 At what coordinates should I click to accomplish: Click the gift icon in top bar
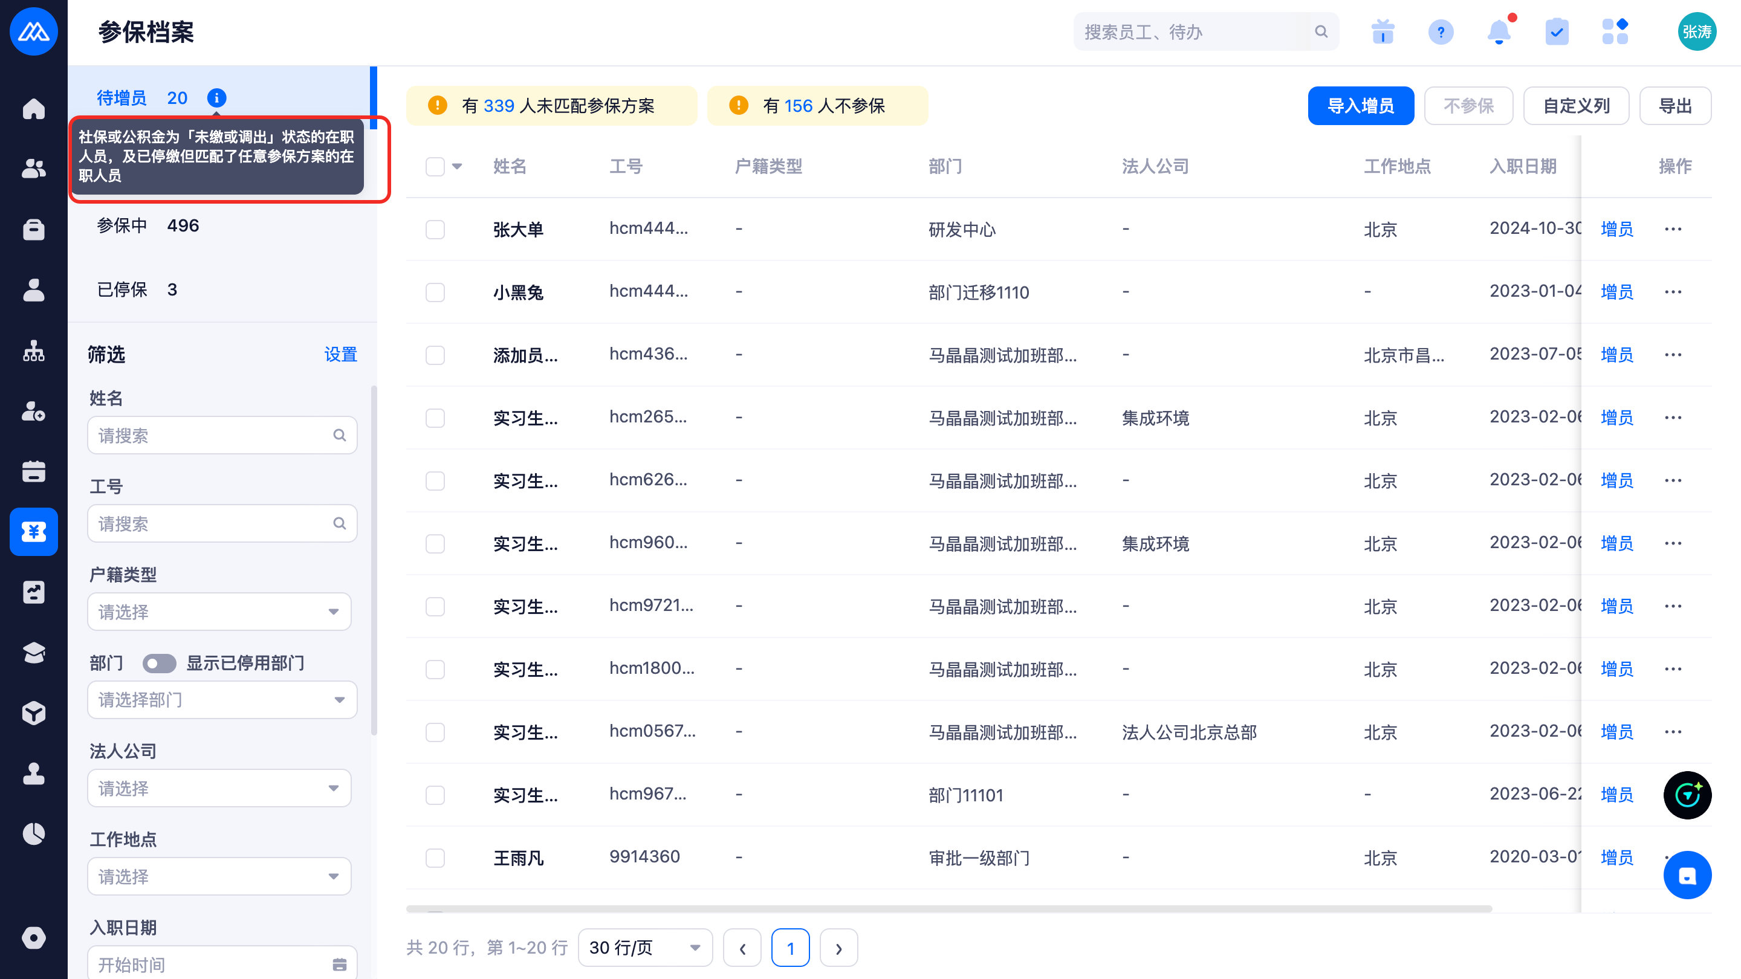[x=1383, y=32]
